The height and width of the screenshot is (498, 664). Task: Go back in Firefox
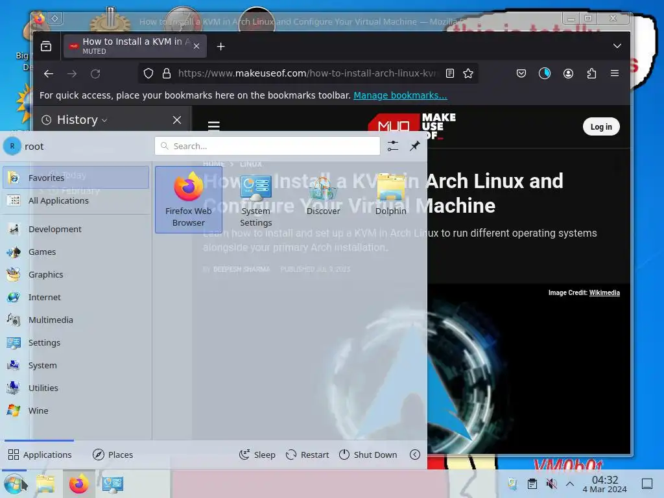pos(49,74)
